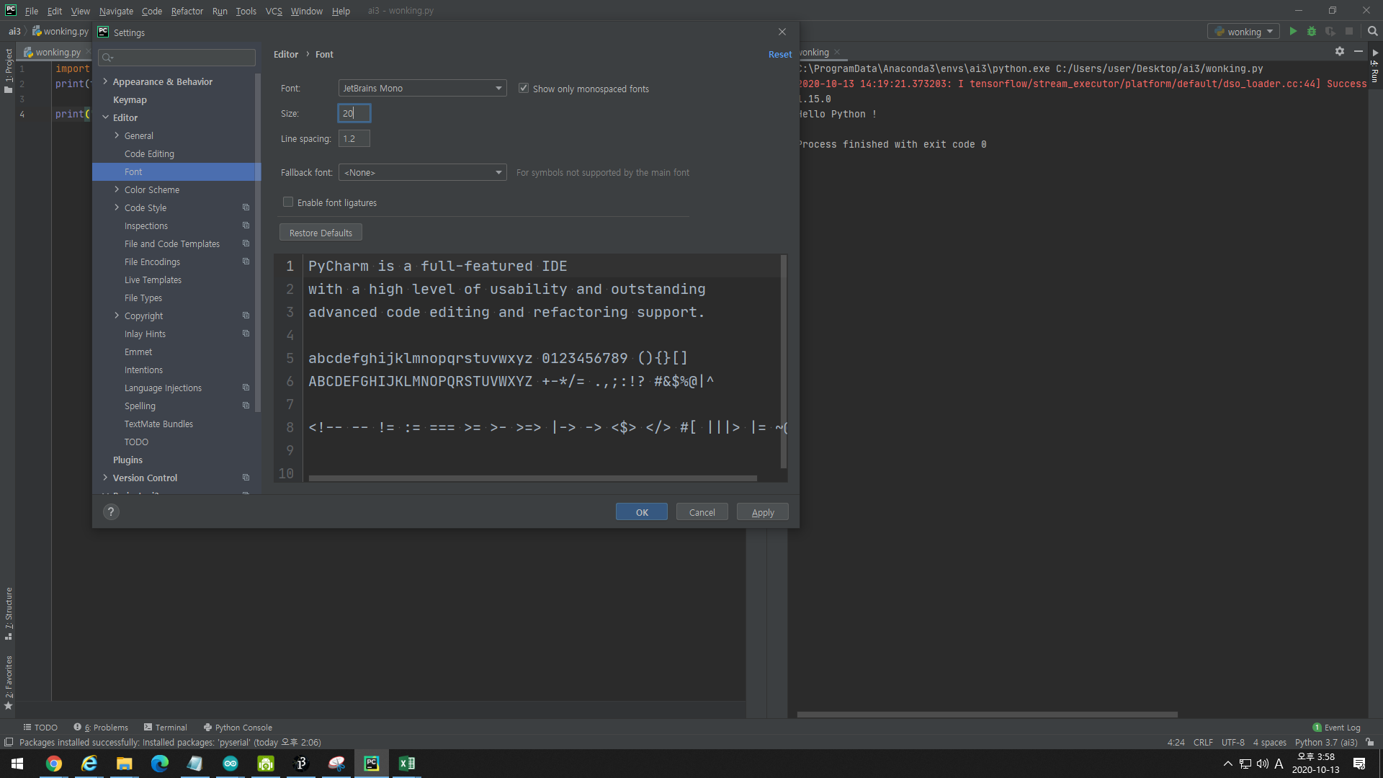Toggle Show only monospaced fonts checkbox
The height and width of the screenshot is (778, 1383).
(524, 89)
